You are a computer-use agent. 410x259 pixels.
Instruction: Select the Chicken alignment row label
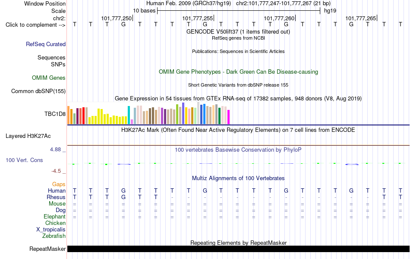[x=55, y=223]
